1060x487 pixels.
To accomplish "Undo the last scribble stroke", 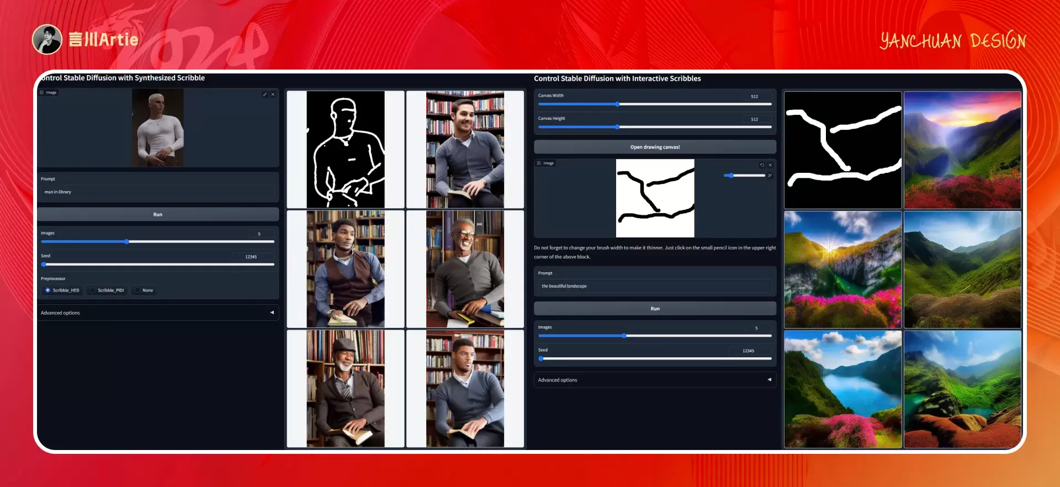I will (762, 165).
